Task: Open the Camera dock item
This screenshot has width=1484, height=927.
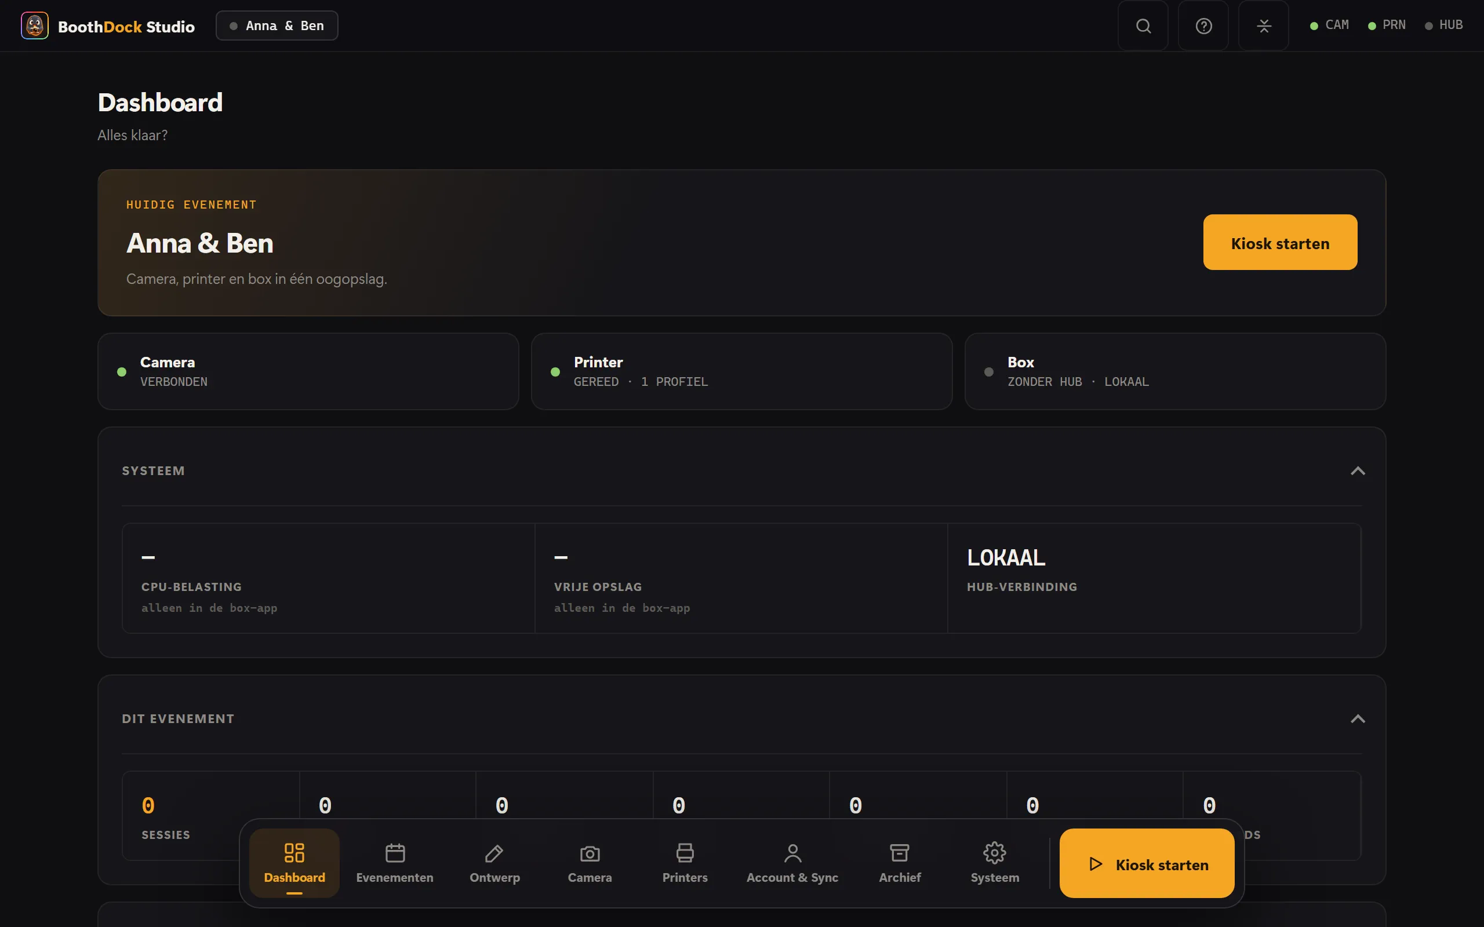Action: (590, 863)
